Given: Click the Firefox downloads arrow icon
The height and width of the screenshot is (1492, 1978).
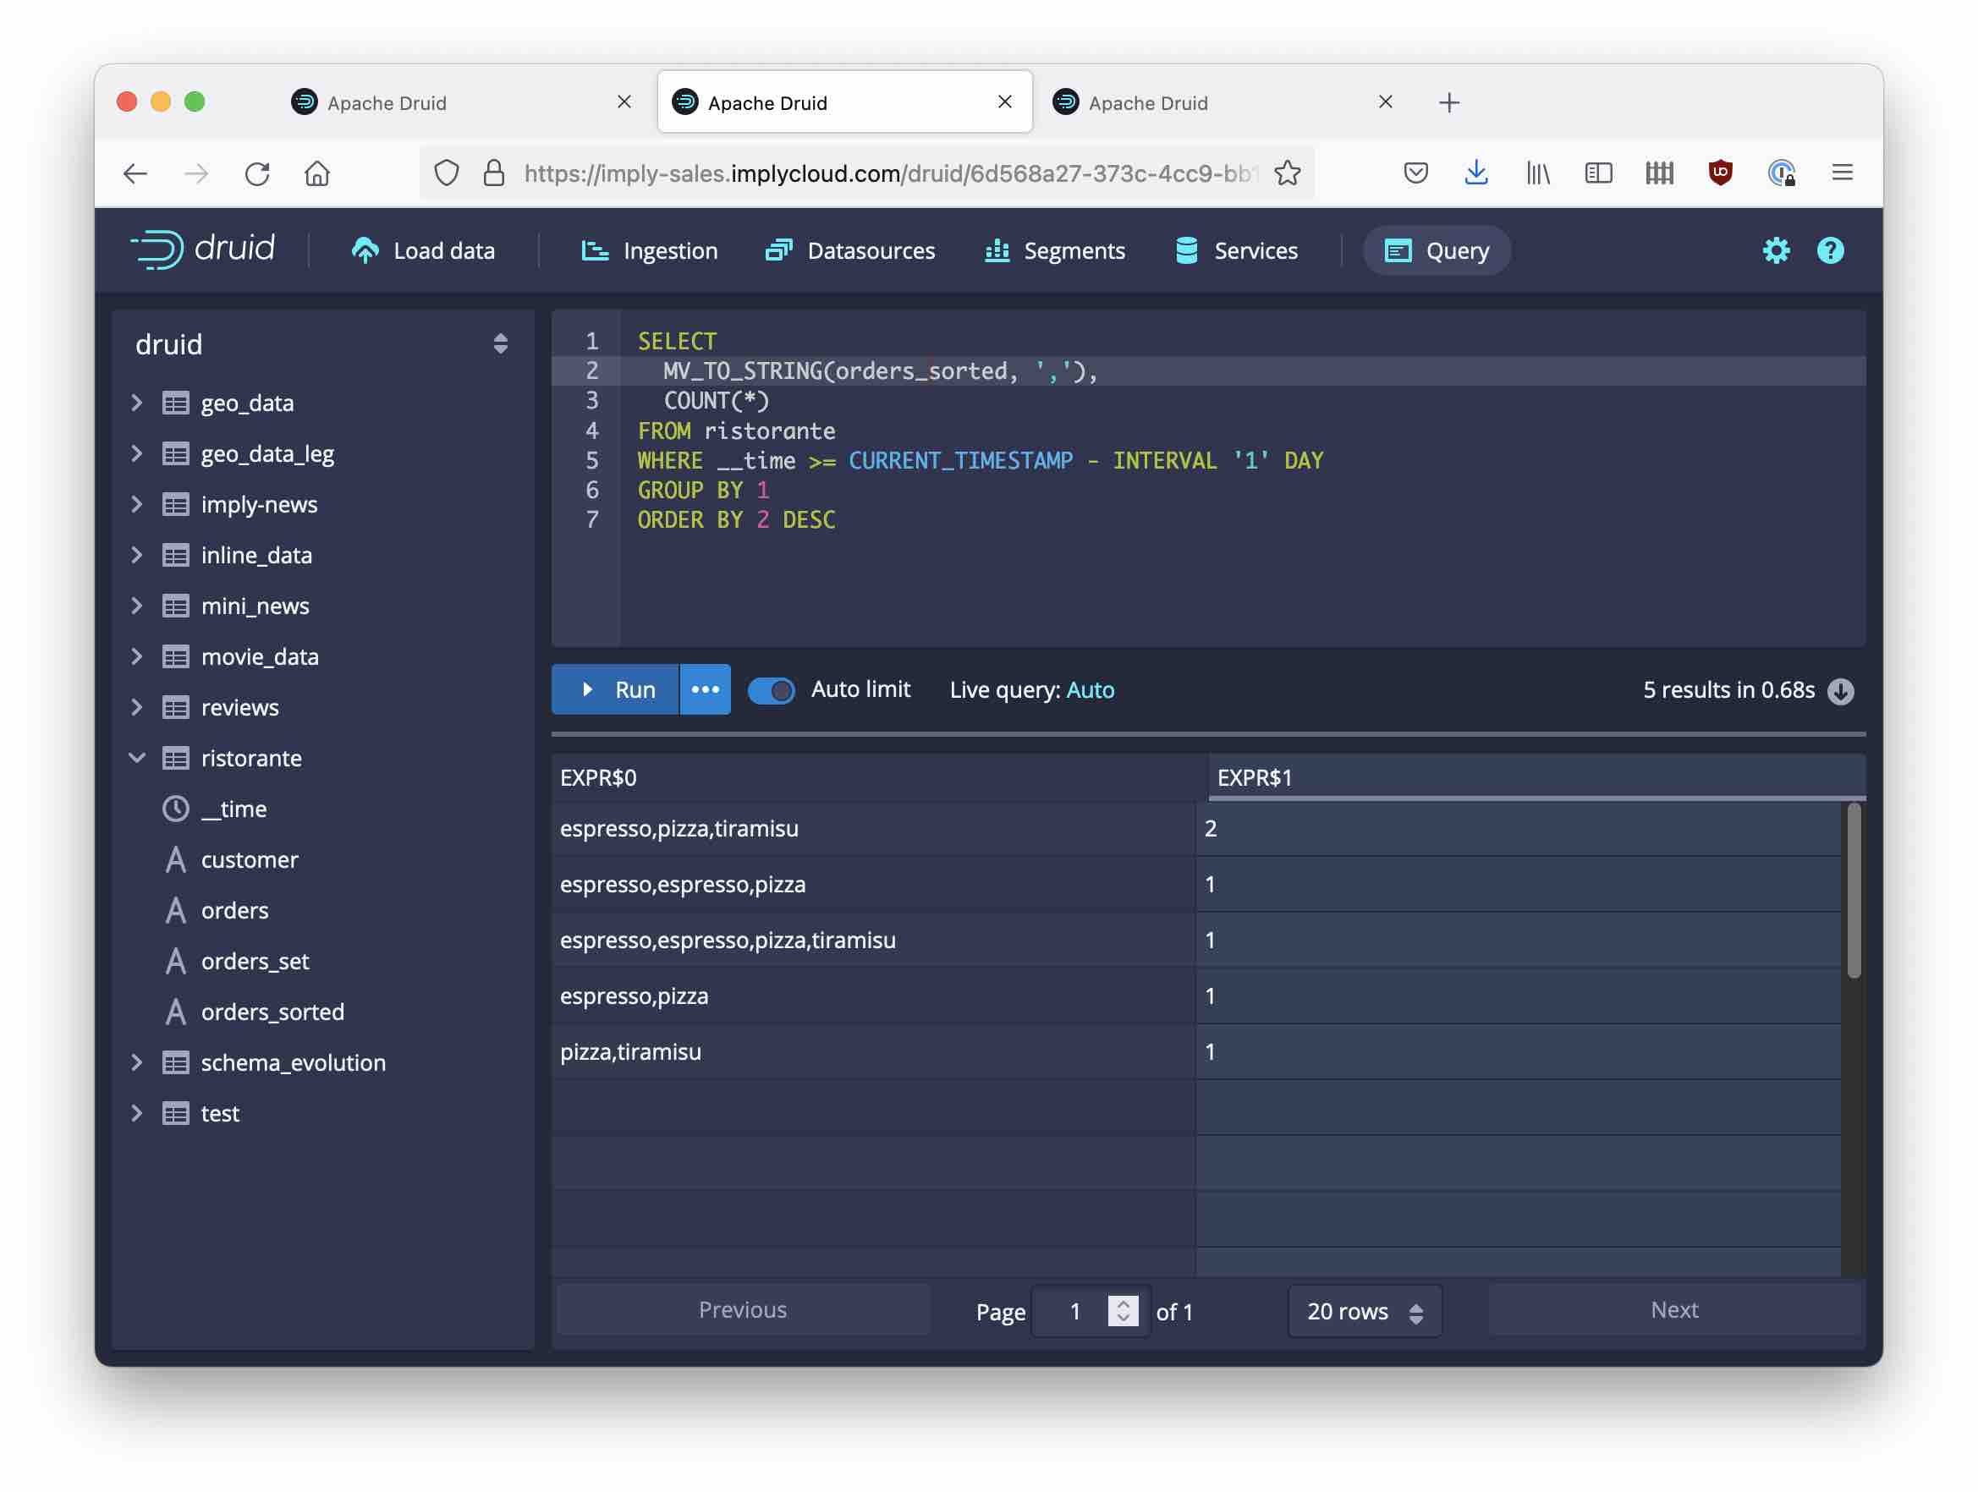Looking at the screenshot, I should click(x=1476, y=173).
